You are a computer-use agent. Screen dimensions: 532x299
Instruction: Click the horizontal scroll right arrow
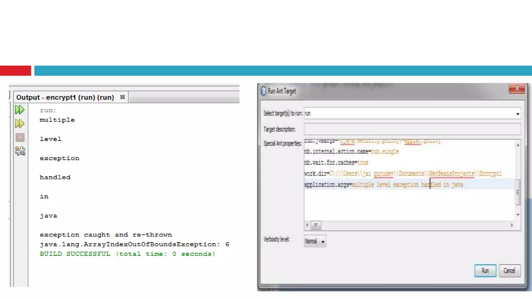[512, 225]
